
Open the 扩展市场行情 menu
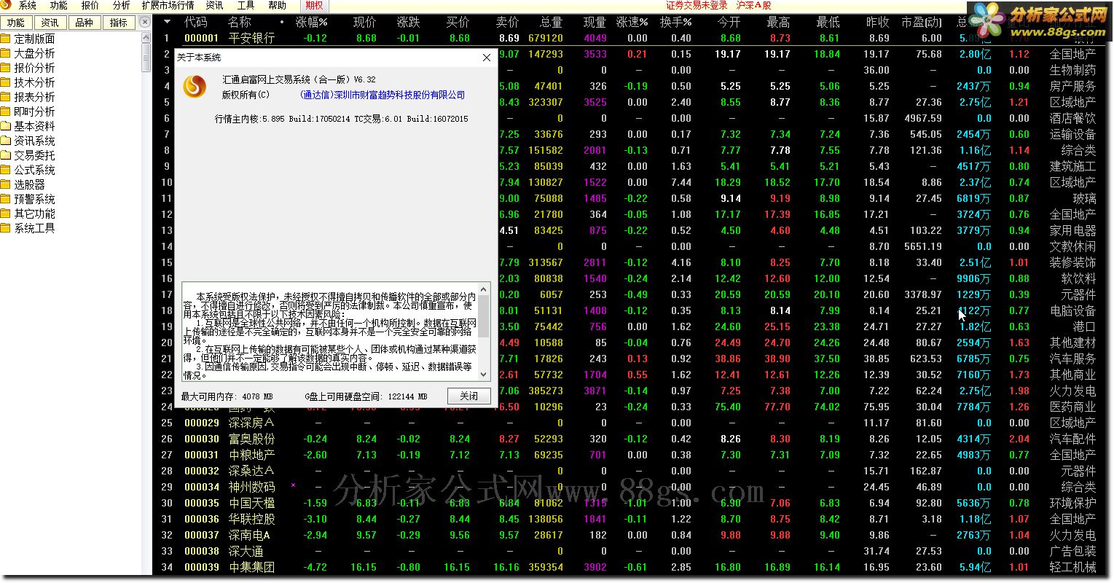pyautogui.click(x=168, y=5)
